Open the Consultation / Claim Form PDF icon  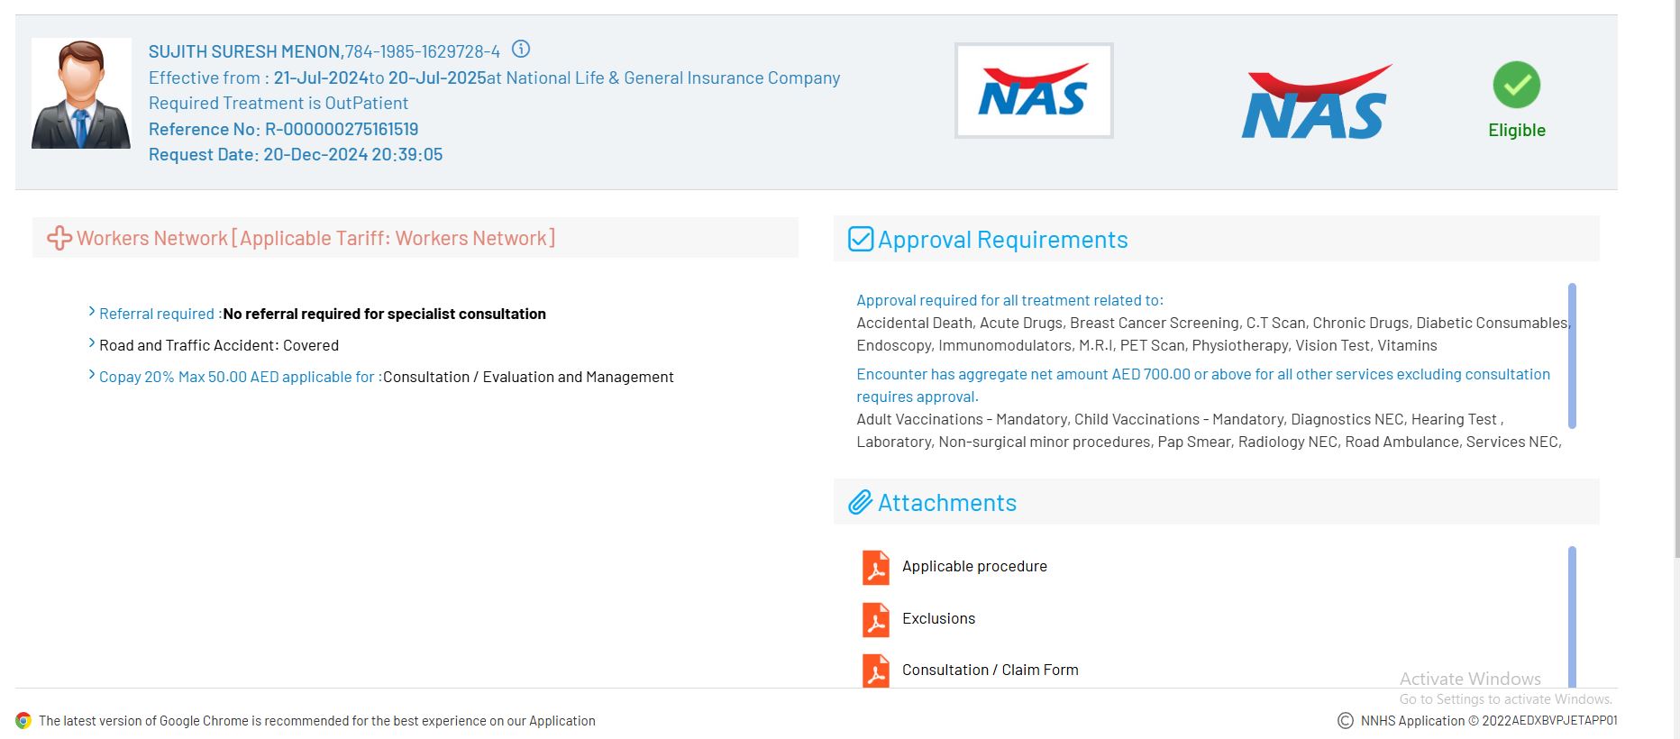tap(875, 671)
